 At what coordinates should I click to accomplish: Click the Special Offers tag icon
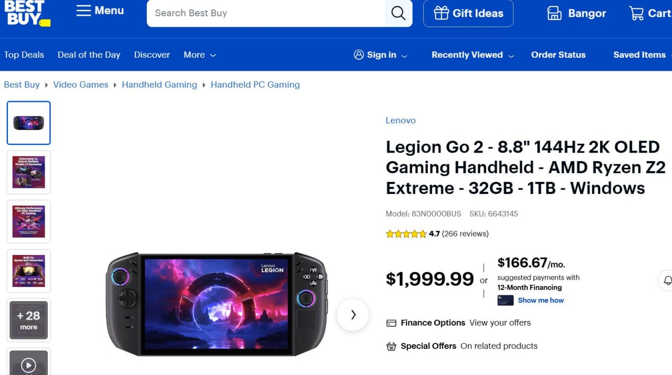[391, 346]
